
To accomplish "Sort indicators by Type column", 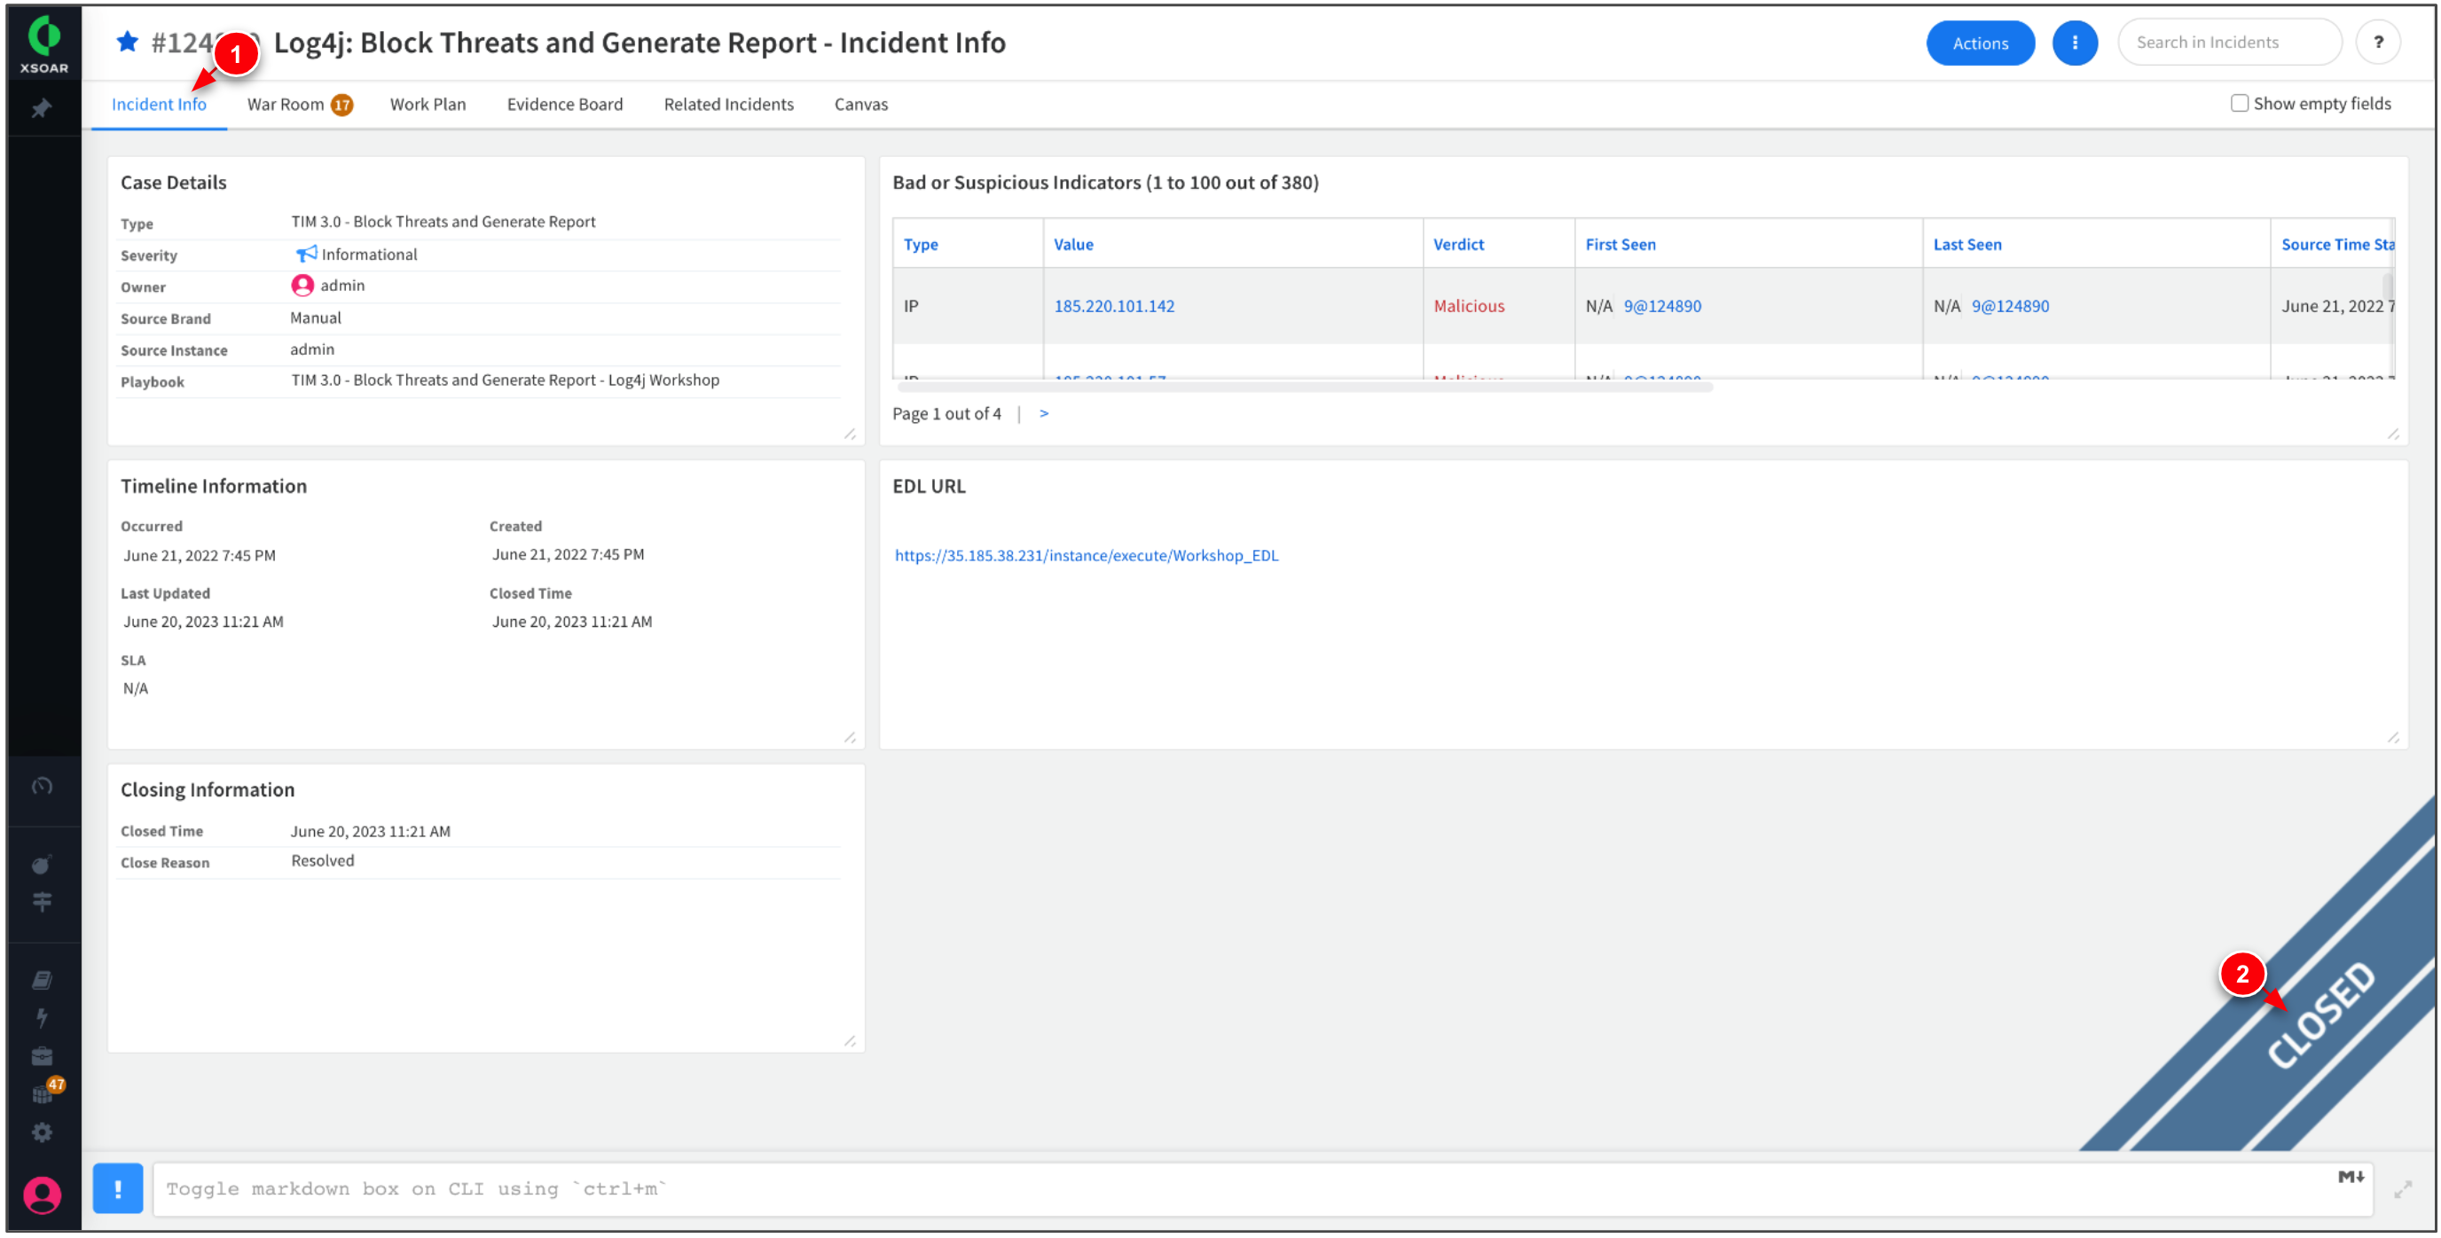I will (921, 245).
